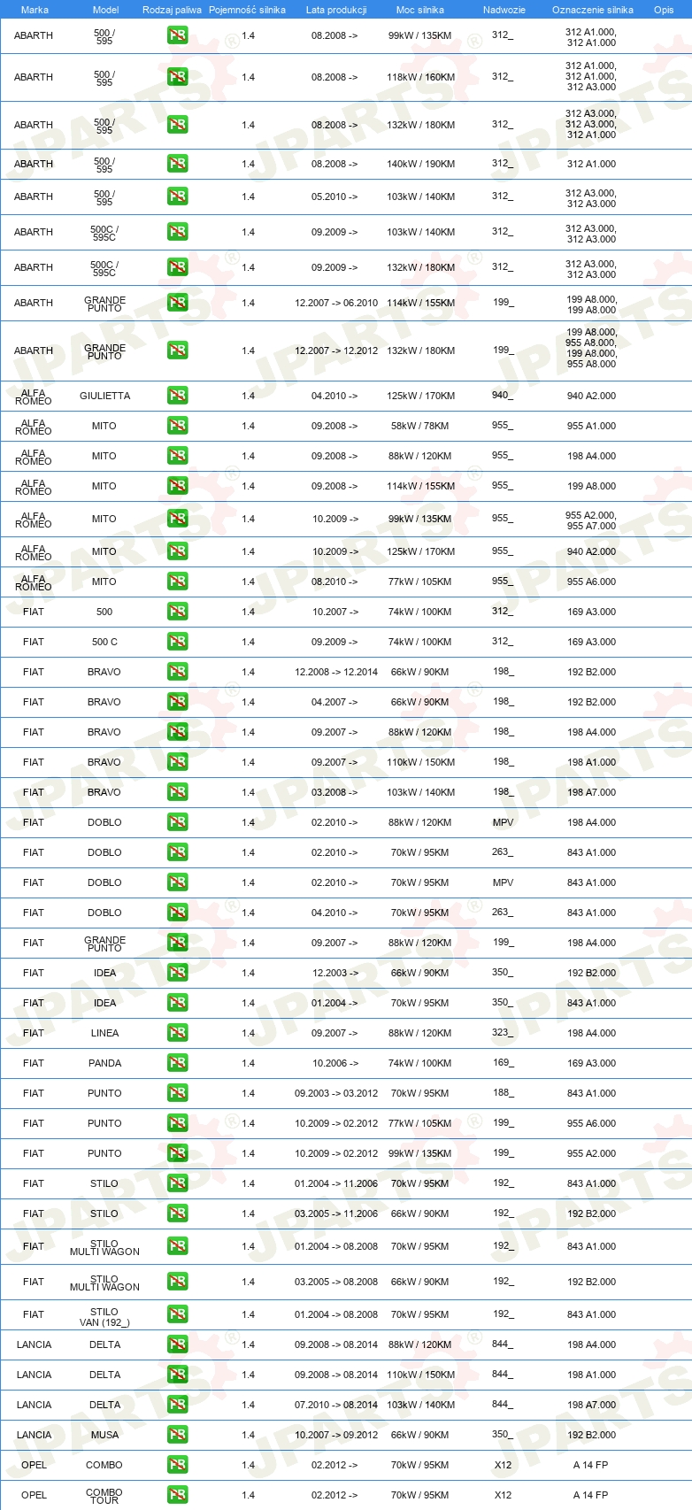Click the petrol fuel icon in Abarth 99kW / 135KM row
The image size is (692, 1510).
pos(177,36)
